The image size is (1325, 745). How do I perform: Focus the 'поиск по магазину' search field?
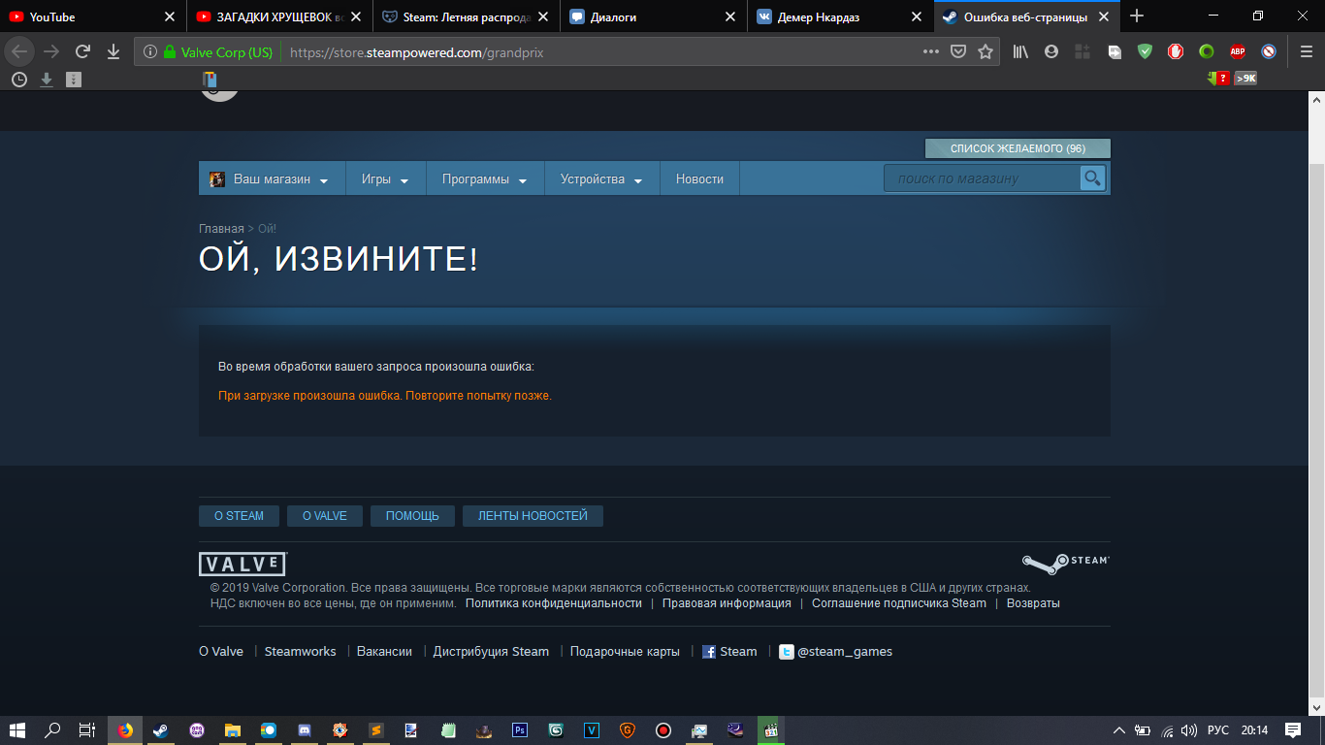(x=982, y=178)
